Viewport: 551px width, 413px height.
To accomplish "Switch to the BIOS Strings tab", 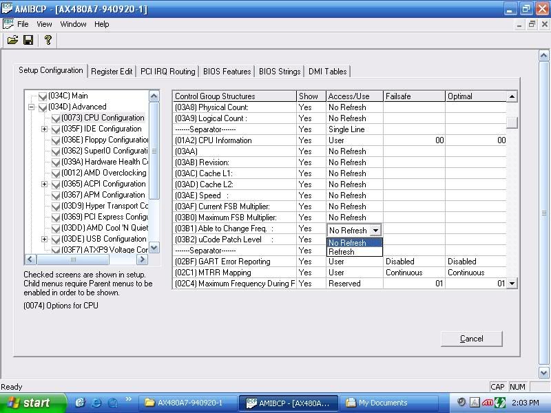I will coord(280,71).
